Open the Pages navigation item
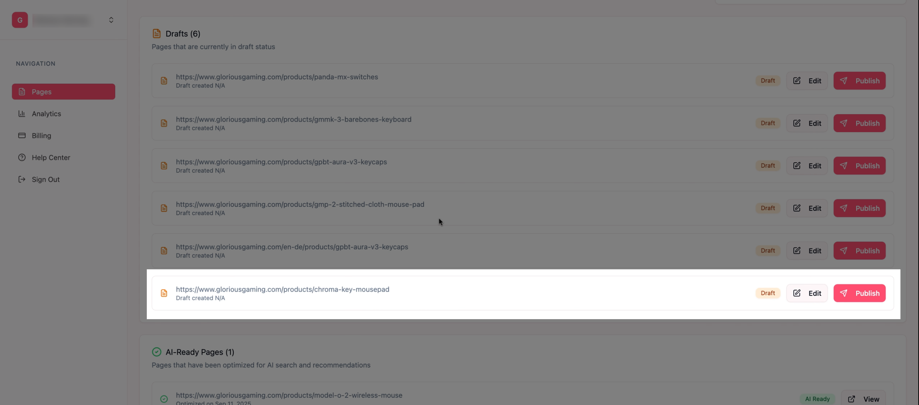Screen dimensions: 919x405 pos(63,92)
